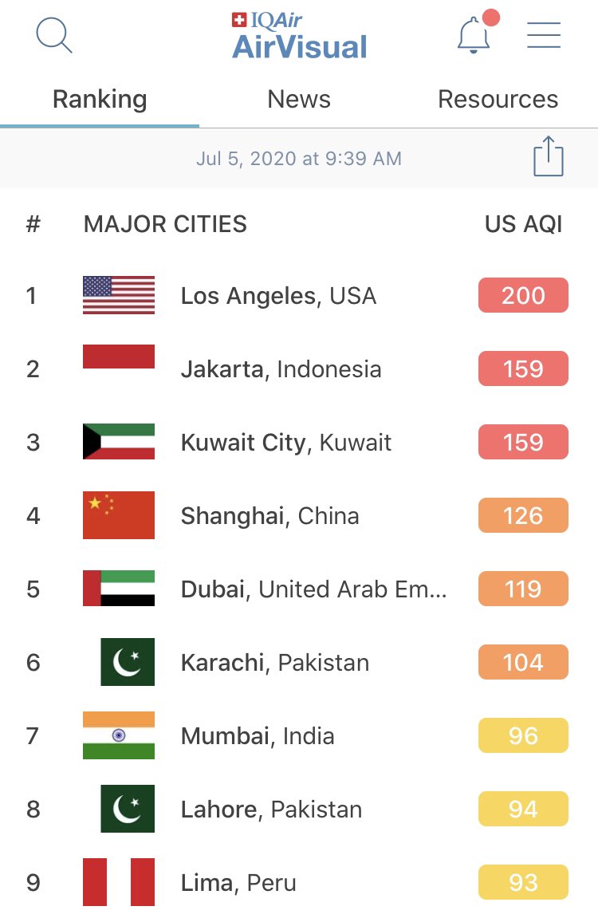Tap the share ranking icon

click(x=548, y=156)
